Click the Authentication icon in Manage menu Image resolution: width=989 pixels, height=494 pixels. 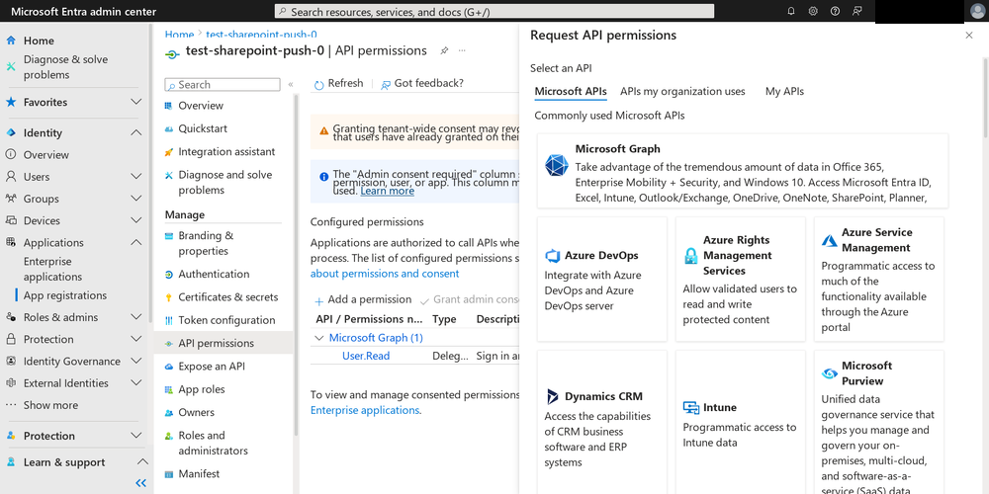point(168,274)
